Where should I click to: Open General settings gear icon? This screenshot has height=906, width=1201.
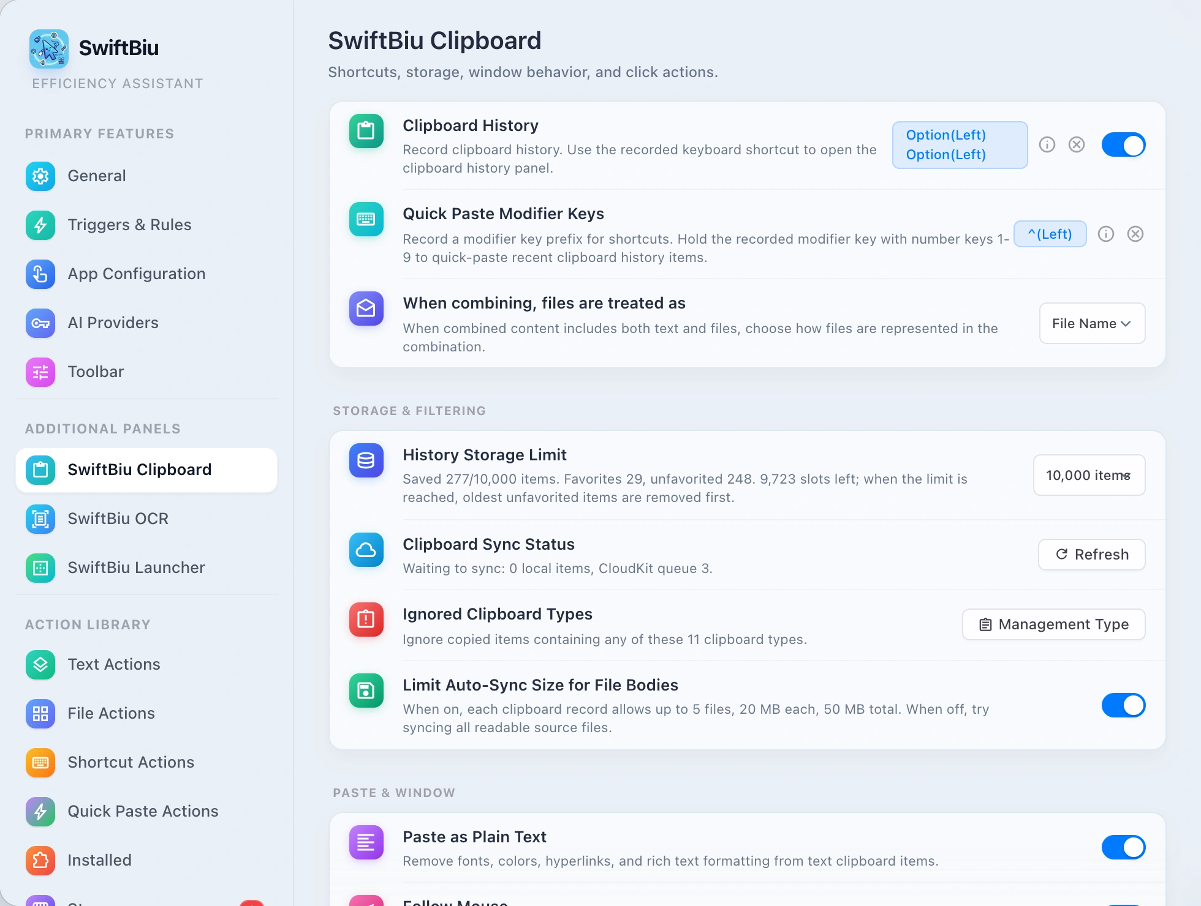40,176
